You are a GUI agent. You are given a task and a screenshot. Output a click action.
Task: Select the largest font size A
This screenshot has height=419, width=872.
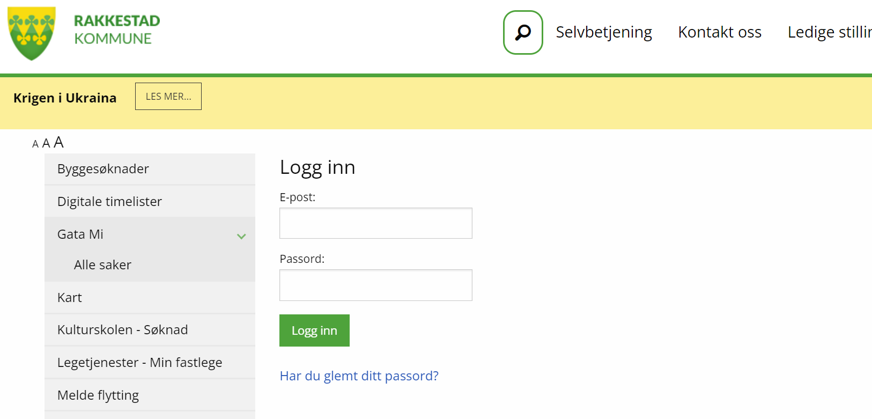click(58, 142)
